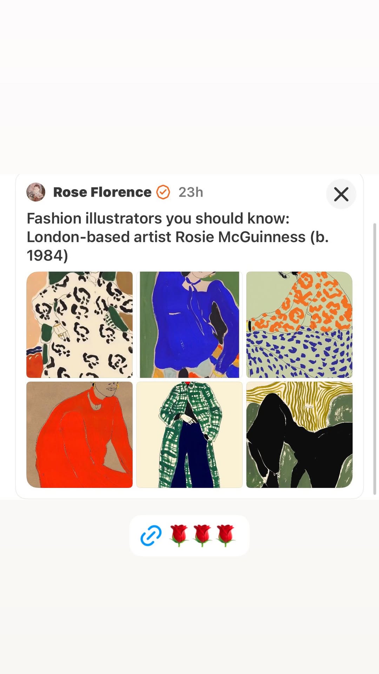Screen dimensions: 379x674
Task: Tap the orange verified badge
Action: pos(163,192)
